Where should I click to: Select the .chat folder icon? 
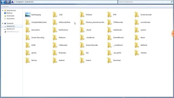(55, 15)
